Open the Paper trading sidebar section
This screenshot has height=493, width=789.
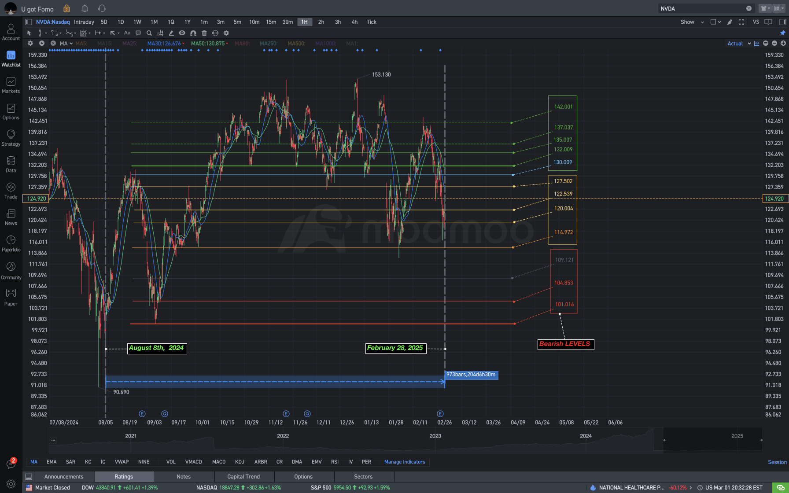pyautogui.click(x=11, y=298)
